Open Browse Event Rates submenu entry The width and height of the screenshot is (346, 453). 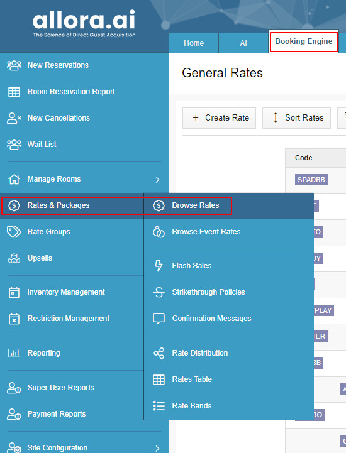click(229, 232)
